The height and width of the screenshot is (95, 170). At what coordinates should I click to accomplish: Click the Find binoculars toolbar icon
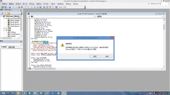(22, 7)
